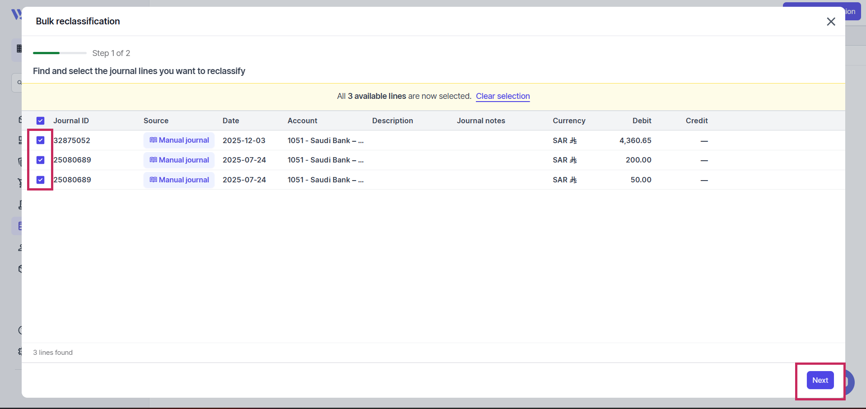Toggle the select-all checkbox in table header
This screenshot has width=866, height=409.
(x=41, y=121)
